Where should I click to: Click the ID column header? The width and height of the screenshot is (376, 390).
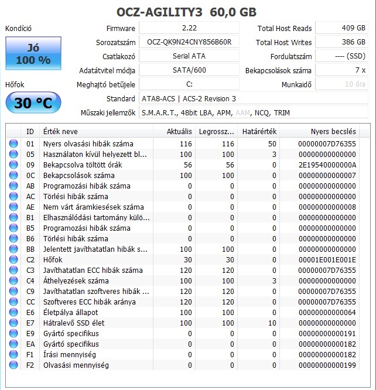[30, 131]
